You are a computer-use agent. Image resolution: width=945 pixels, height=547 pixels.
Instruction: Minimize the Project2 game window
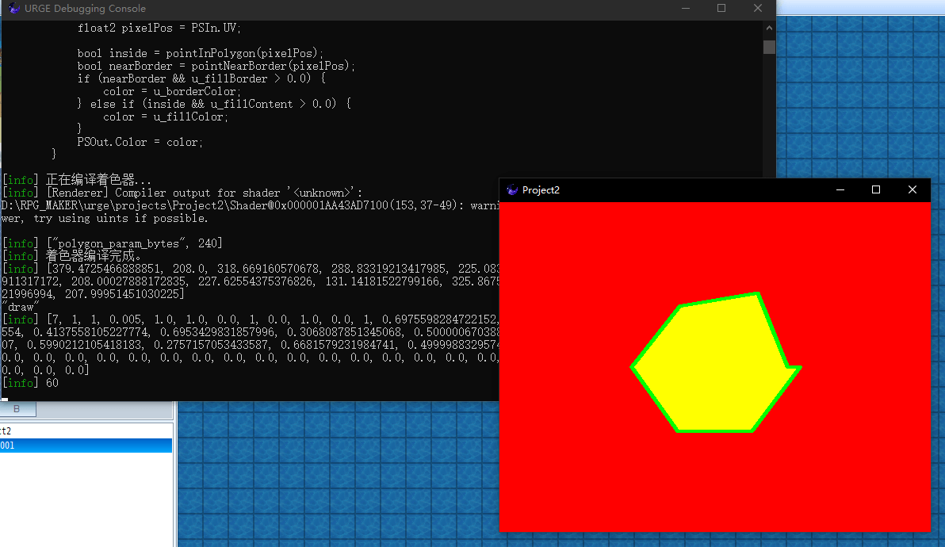coord(840,190)
